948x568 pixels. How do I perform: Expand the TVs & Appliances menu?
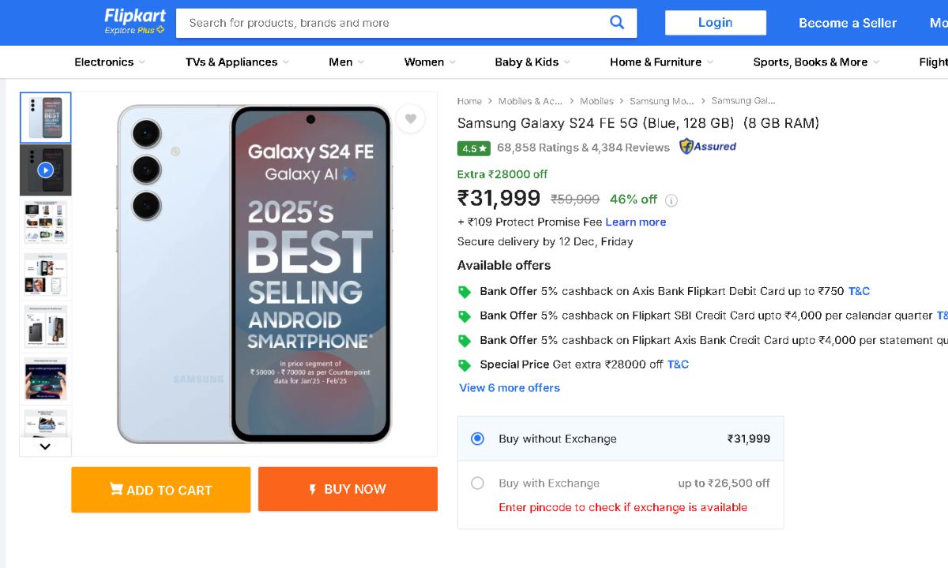click(x=237, y=62)
